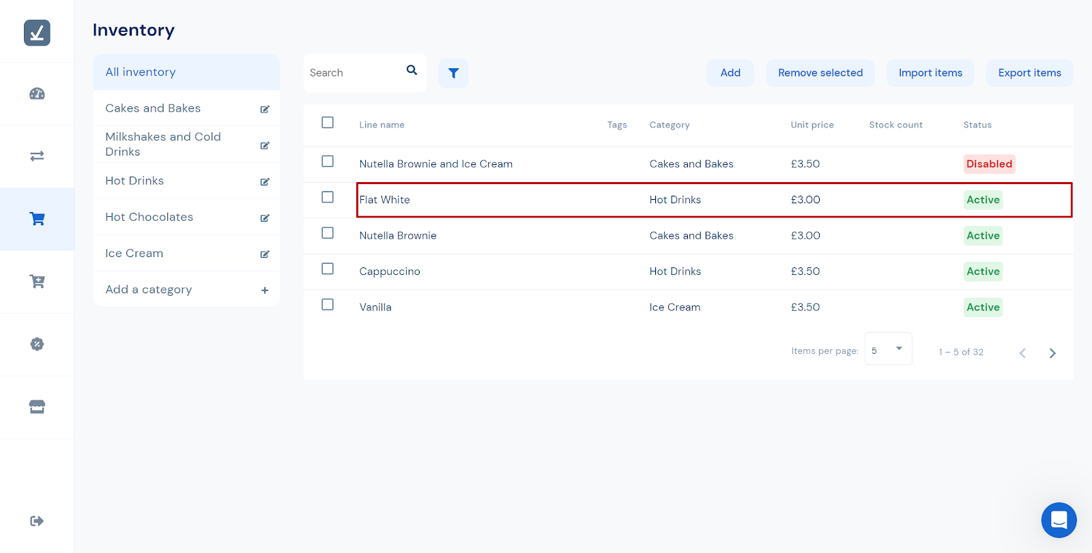Edit the Milkshakes and Cold Drinks category
The image size is (1092, 553).
(x=265, y=145)
